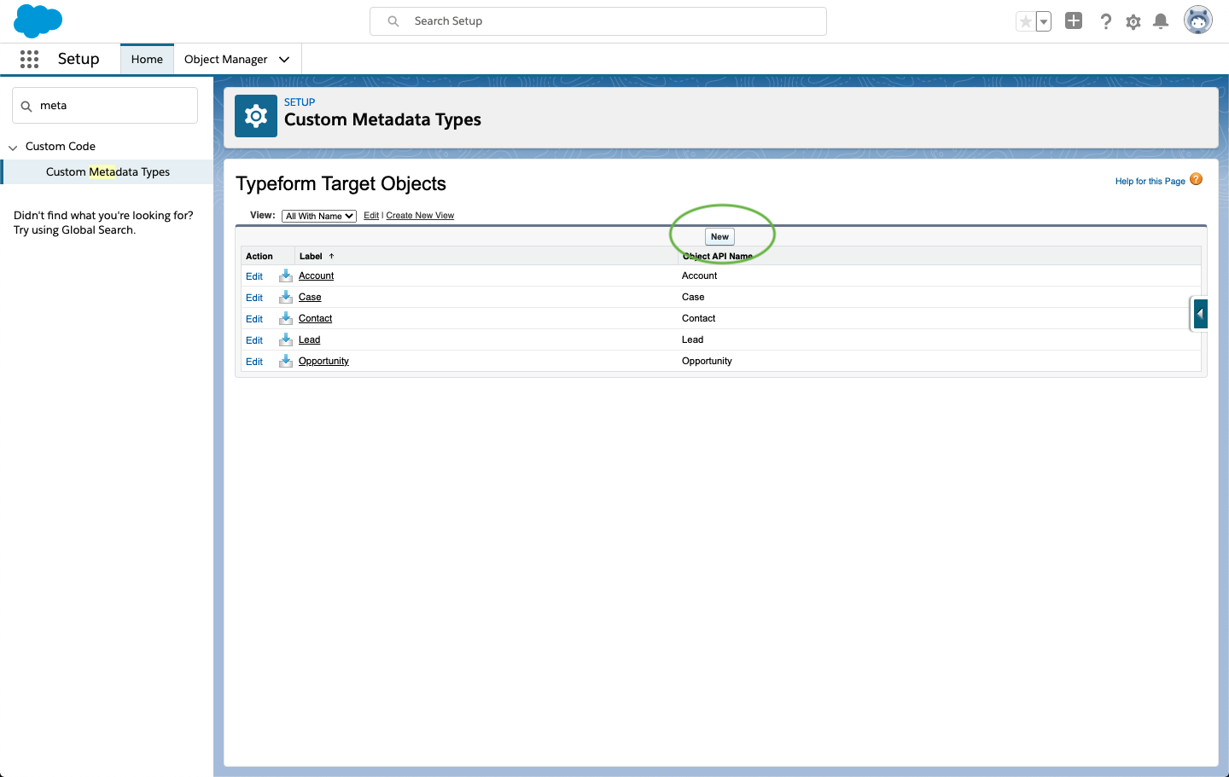
Task: Click the Action column header
Action: click(259, 256)
